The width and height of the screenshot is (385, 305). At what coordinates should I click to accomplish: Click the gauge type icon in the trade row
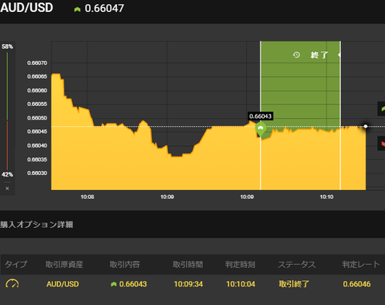[12, 283]
